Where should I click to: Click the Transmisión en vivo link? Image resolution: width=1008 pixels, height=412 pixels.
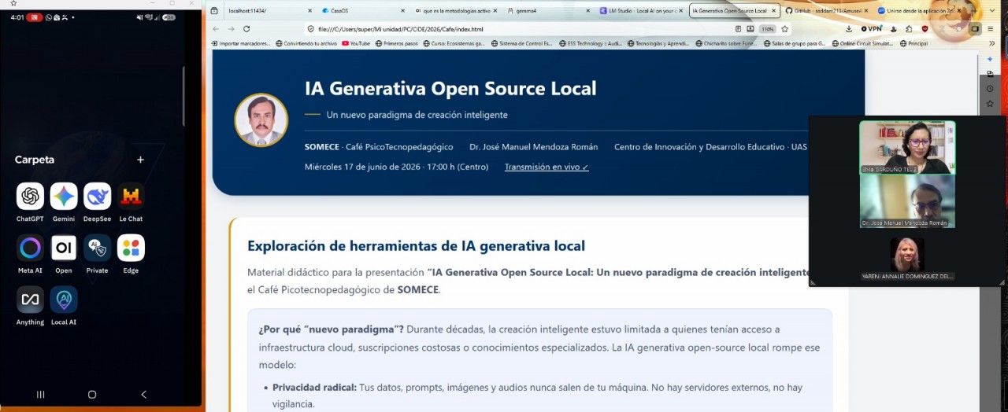coord(547,167)
